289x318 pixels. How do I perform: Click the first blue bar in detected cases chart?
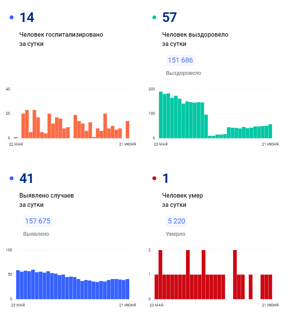[x=18, y=285]
